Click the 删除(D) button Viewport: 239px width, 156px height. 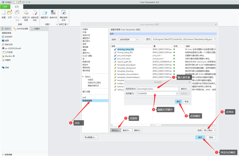(x=137, y=131)
